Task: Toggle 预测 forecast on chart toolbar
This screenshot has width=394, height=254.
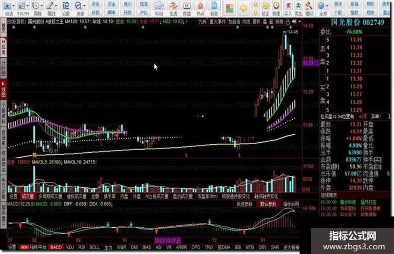Action: click(279, 22)
